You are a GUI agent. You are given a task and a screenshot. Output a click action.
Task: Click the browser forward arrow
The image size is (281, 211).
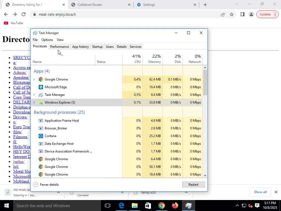(x=15, y=14)
